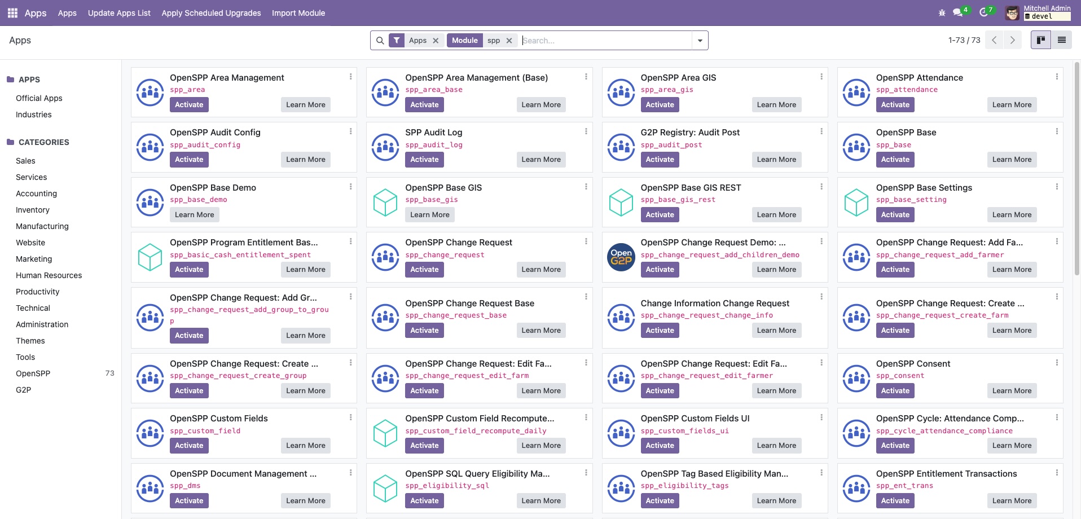
Task: Open the debug/bug tools icon in top bar
Action: (x=942, y=12)
